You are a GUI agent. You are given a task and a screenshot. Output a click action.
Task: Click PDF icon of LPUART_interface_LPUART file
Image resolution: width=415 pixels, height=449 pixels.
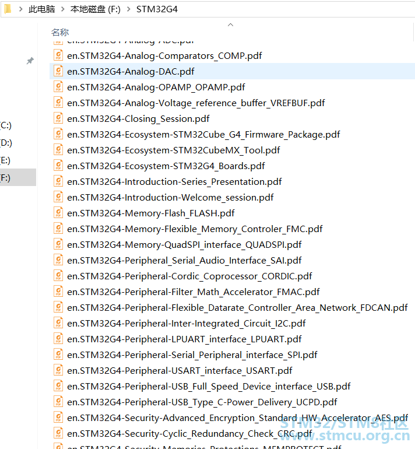point(58,338)
